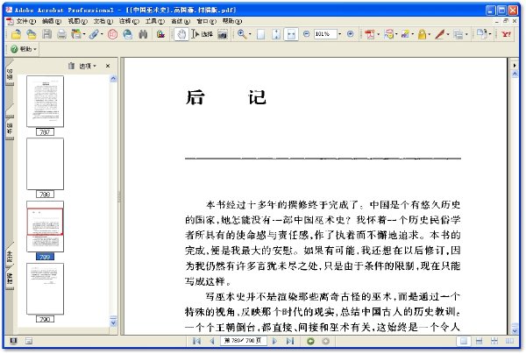This screenshot has height=354, width=526.
Task: Open Search with the binoculars icon
Action: pyautogui.click(x=143, y=34)
